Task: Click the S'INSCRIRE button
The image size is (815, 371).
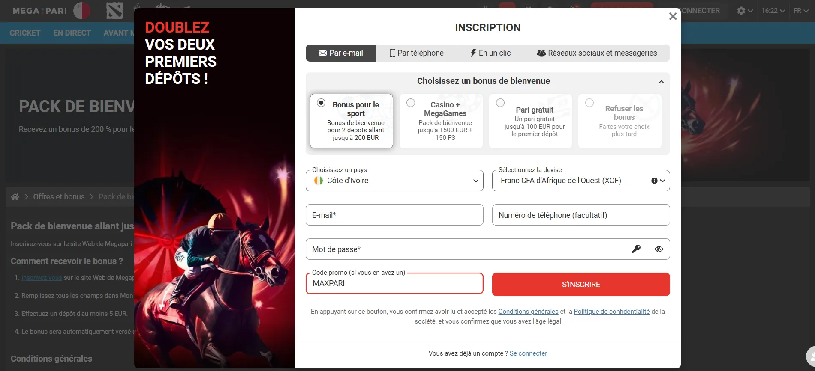Action: pos(580,284)
